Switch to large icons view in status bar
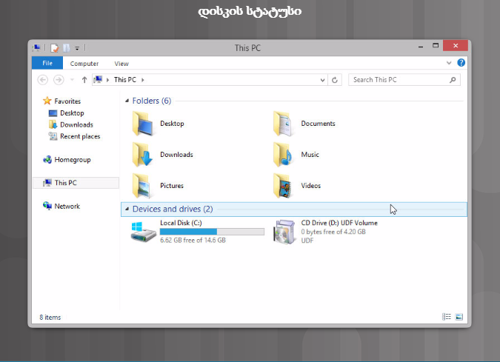This screenshot has height=362, width=500. pyautogui.click(x=459, y=317)
